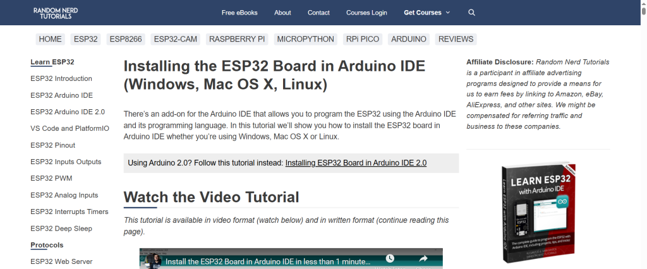The width and height of the screenshot is (647, 269).
Task: Click the video Watch Later clock icon
Action: [x=389, y=259]
